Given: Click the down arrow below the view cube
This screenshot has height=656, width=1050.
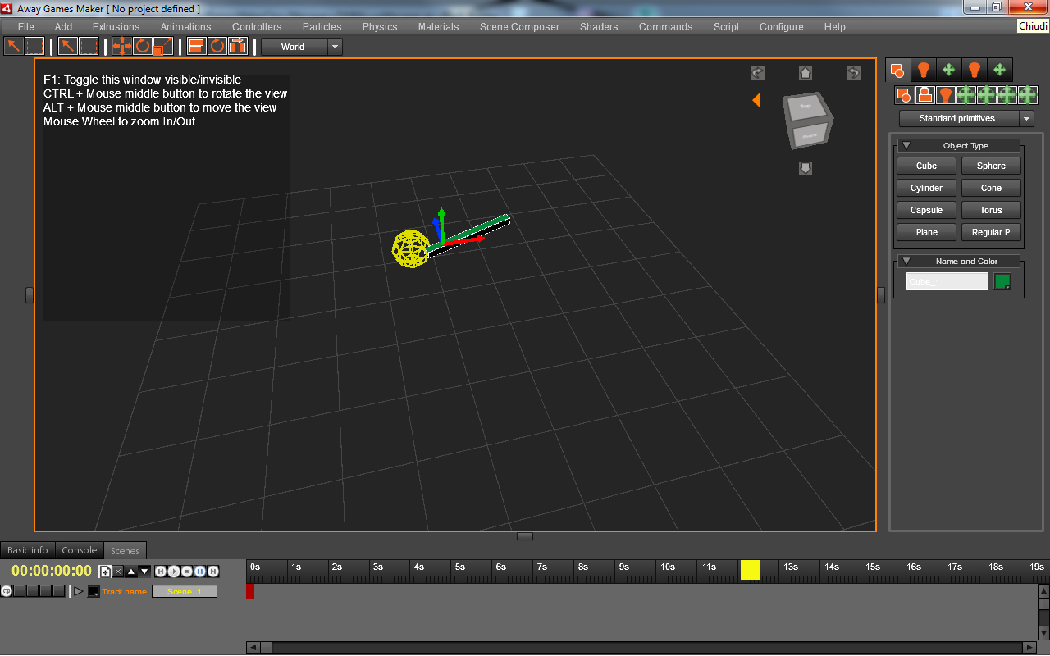Looking at the screenshot, I should 806,168.
